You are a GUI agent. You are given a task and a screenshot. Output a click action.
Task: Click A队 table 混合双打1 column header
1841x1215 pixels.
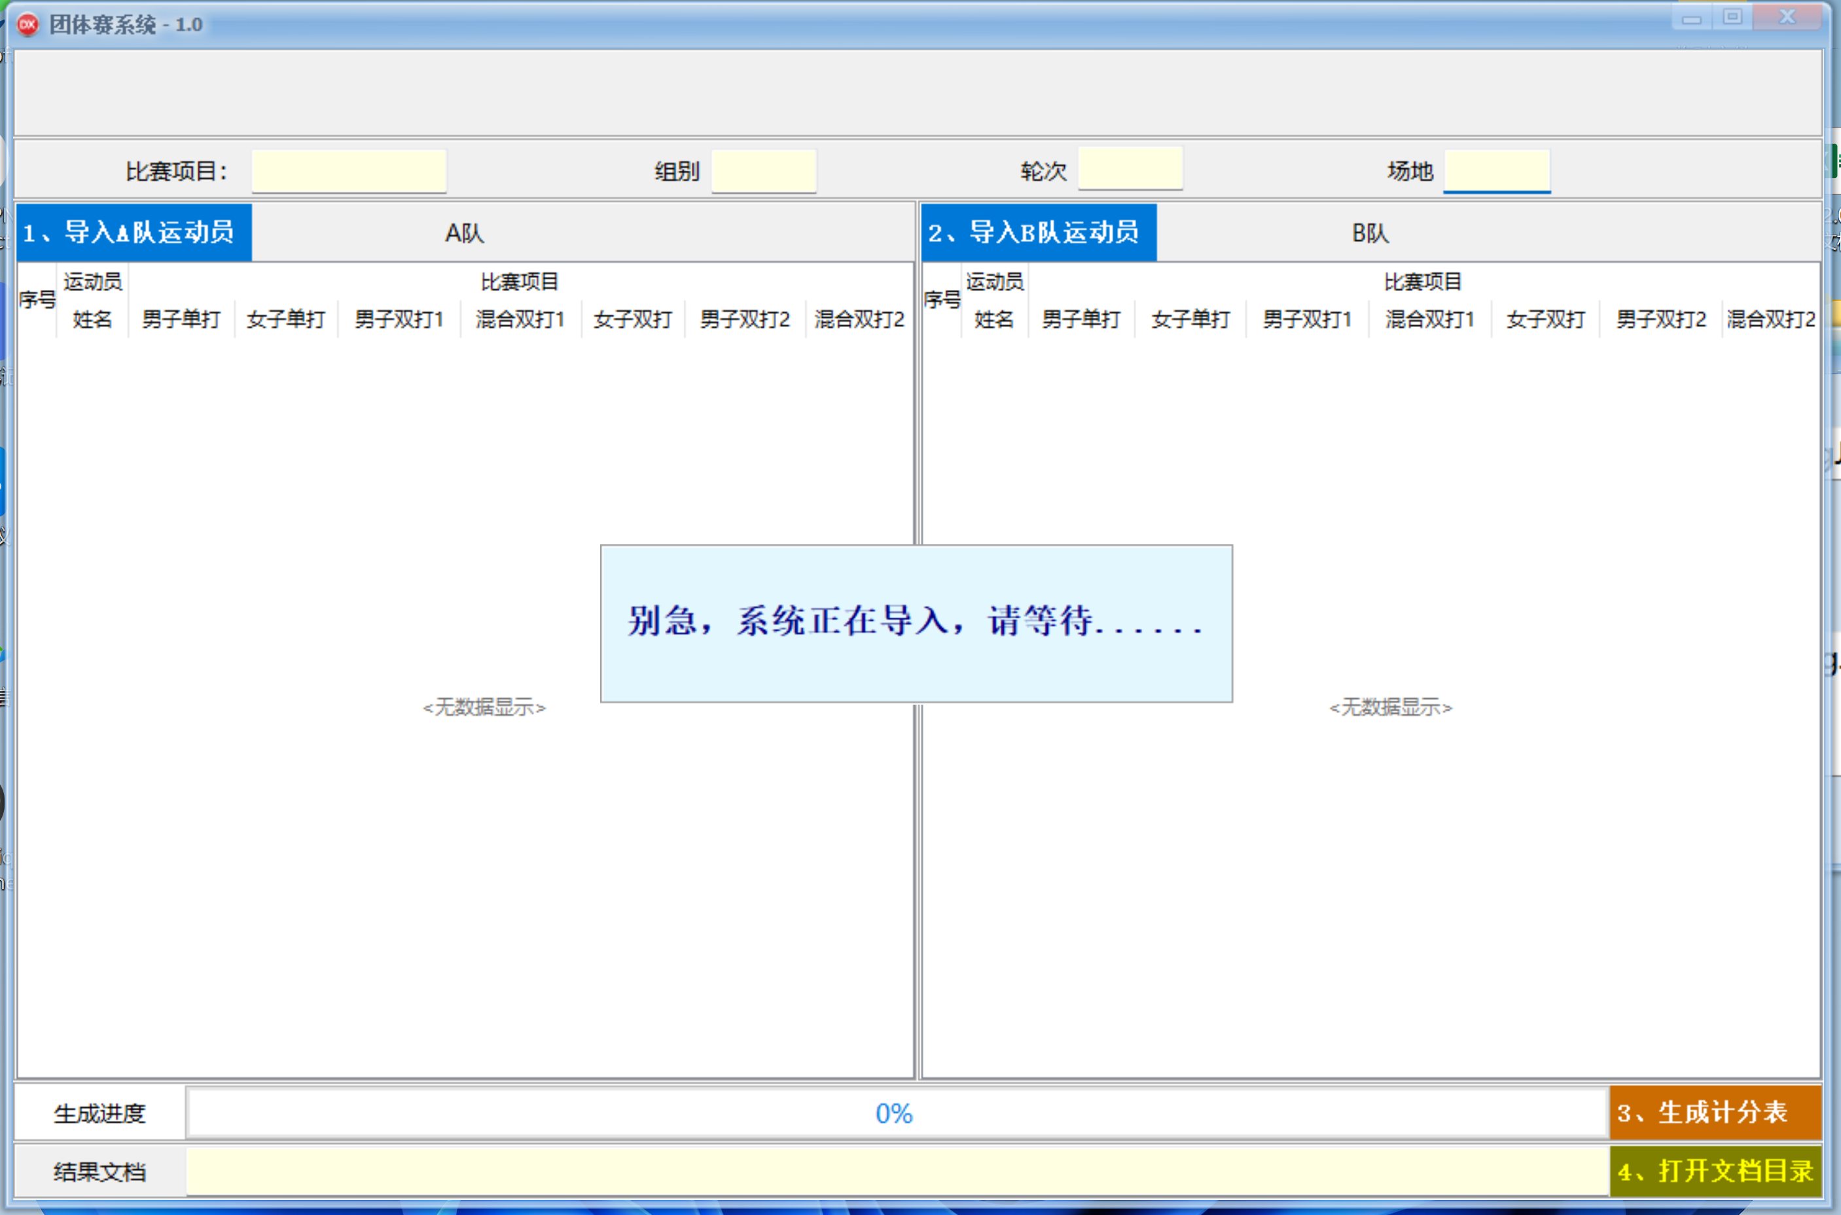click(x=521, y=319)
